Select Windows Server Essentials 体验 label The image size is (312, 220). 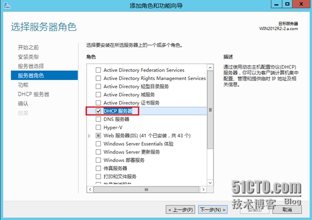click(x=139, y=143)
